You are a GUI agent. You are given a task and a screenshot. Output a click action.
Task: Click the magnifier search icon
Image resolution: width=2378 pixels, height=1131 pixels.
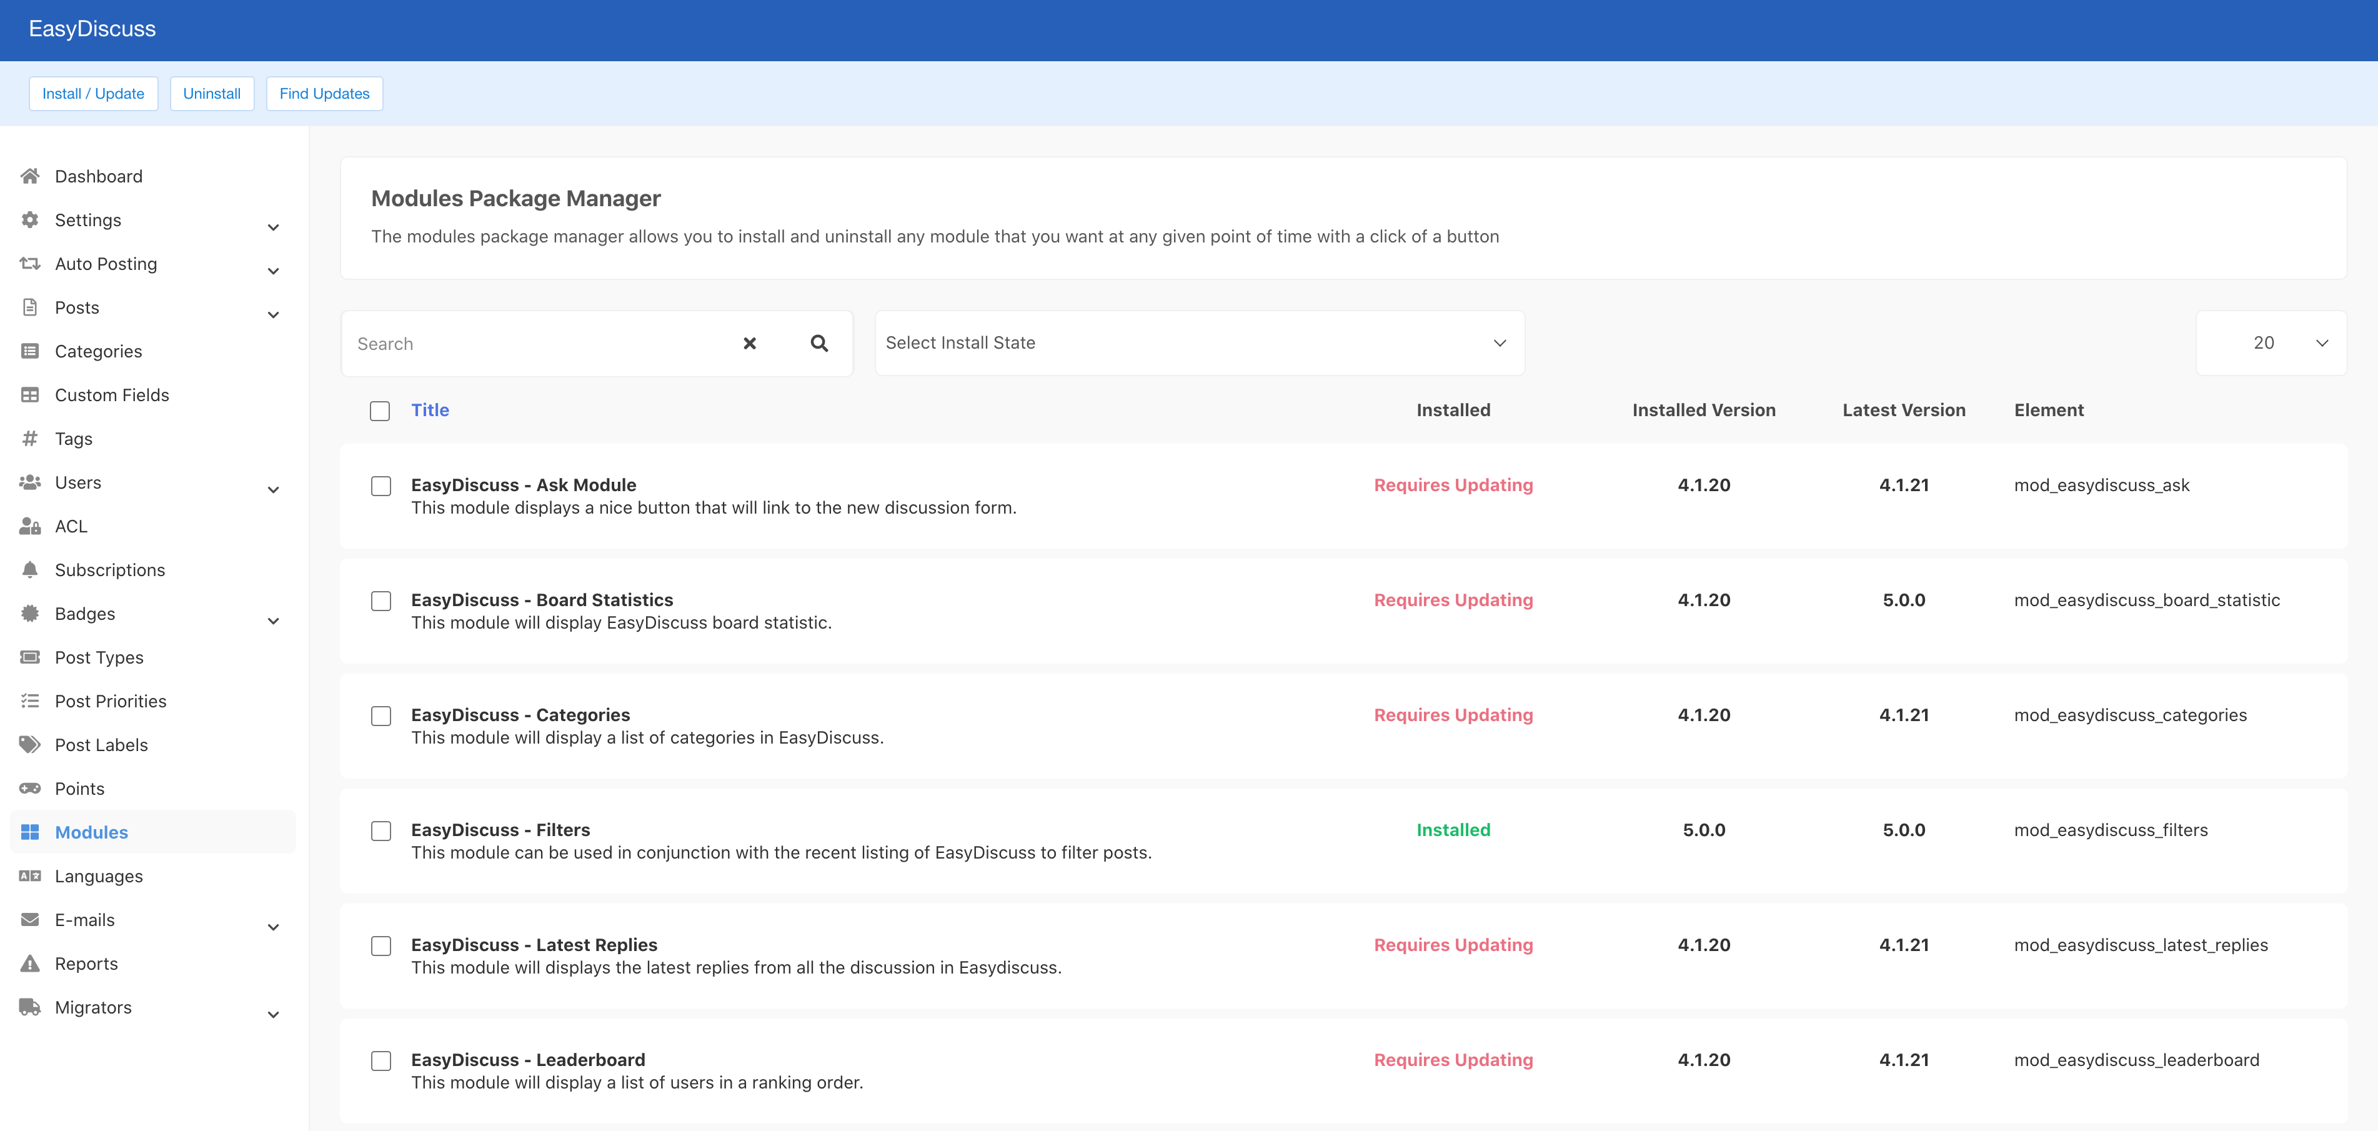pos(819,344)
